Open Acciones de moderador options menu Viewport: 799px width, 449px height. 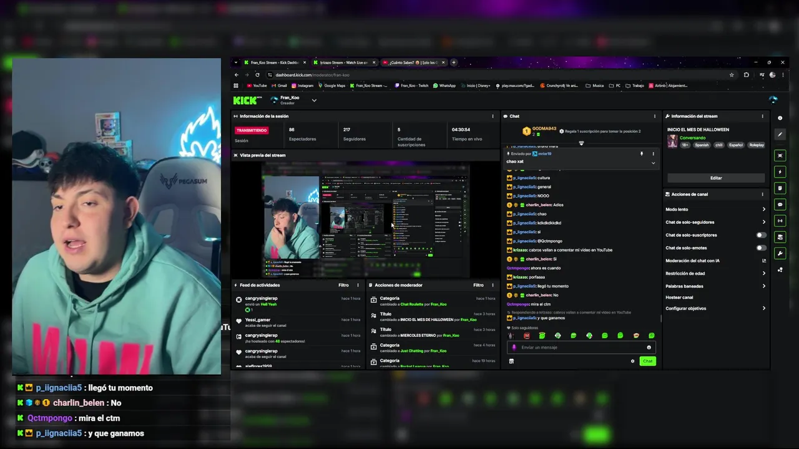[493, 285]
